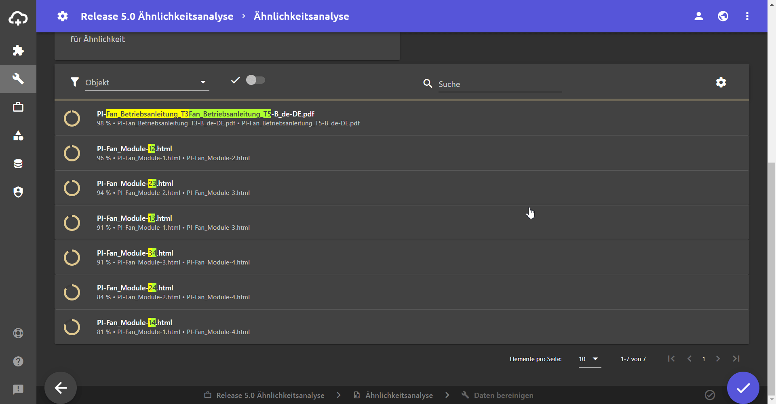Open the briefcase projects sidebar icon
Viewport: 776px width, 404px height.
click(x=18, y=107)
